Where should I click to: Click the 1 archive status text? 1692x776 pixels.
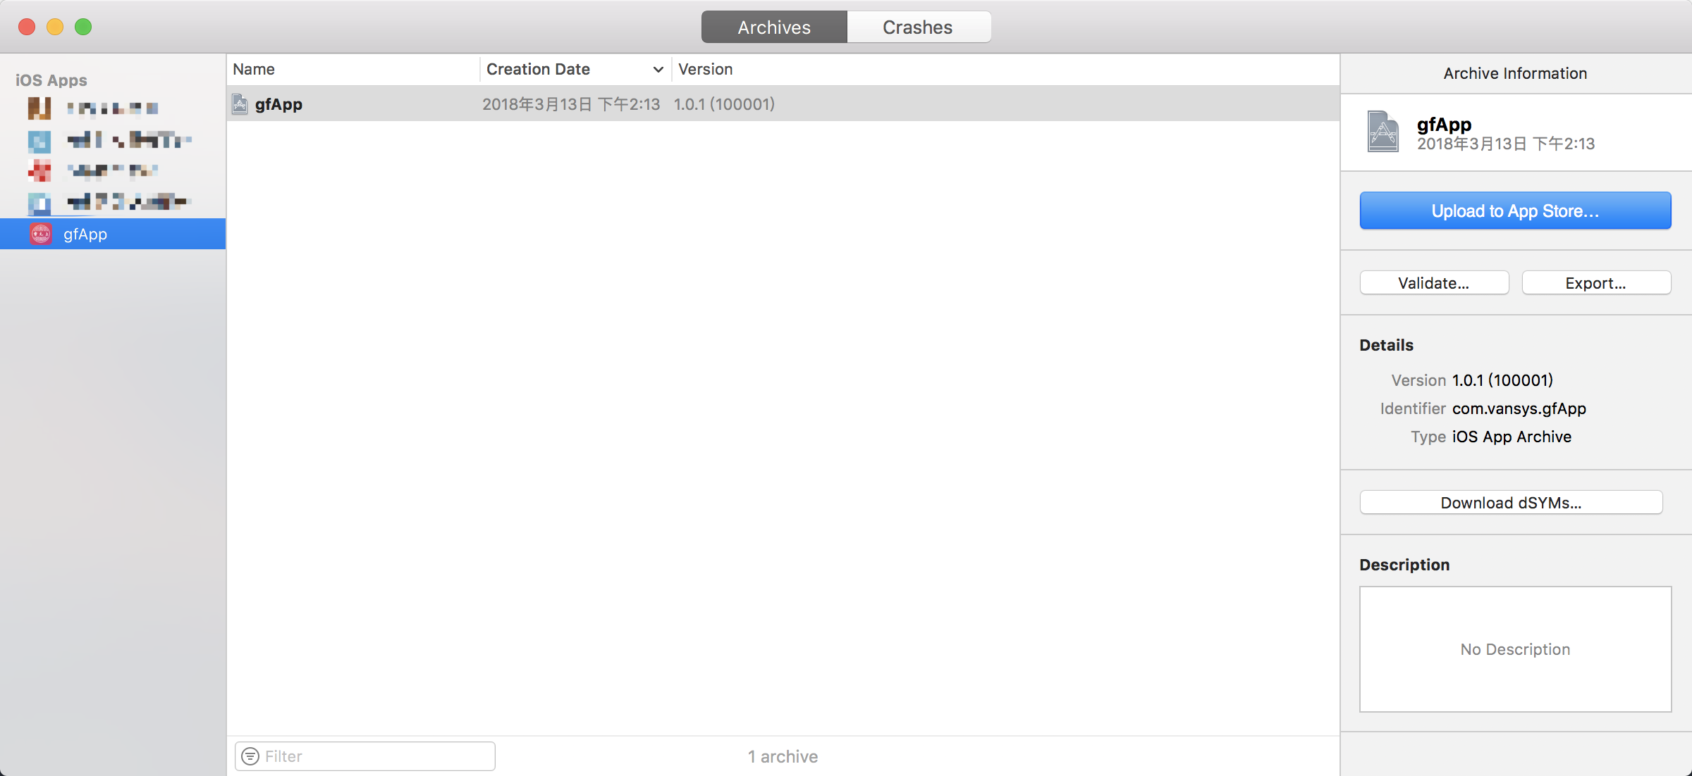(783, 756)
